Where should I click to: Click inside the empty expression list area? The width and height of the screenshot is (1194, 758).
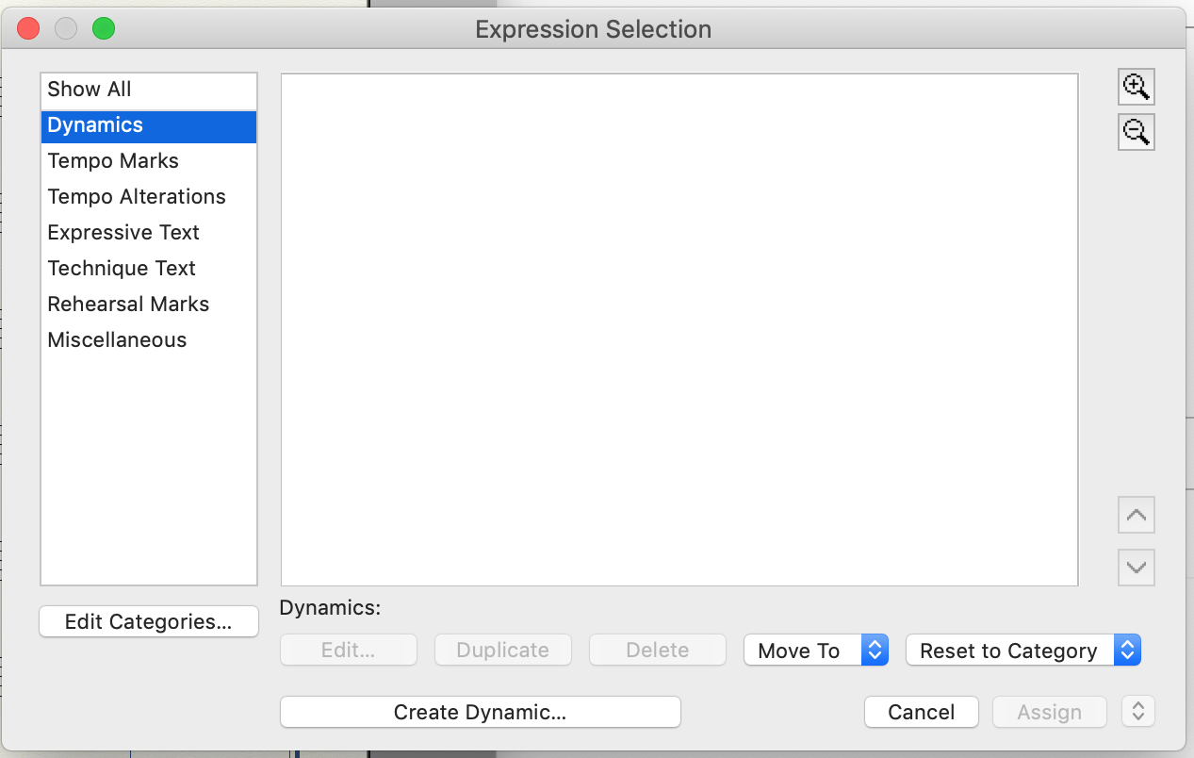click(679, 330)
